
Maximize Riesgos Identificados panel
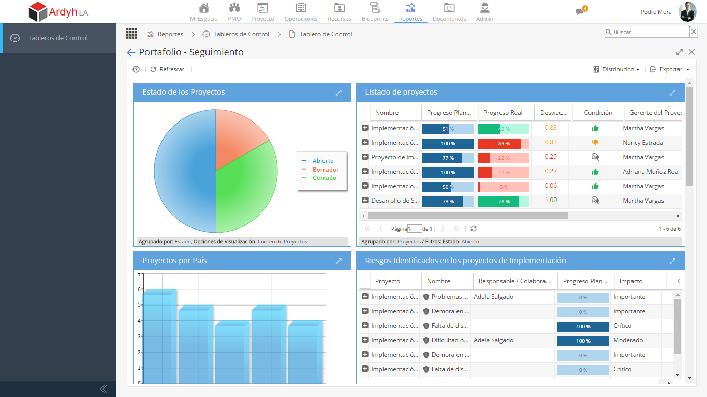pyautogui.click(x=672, y=261)
